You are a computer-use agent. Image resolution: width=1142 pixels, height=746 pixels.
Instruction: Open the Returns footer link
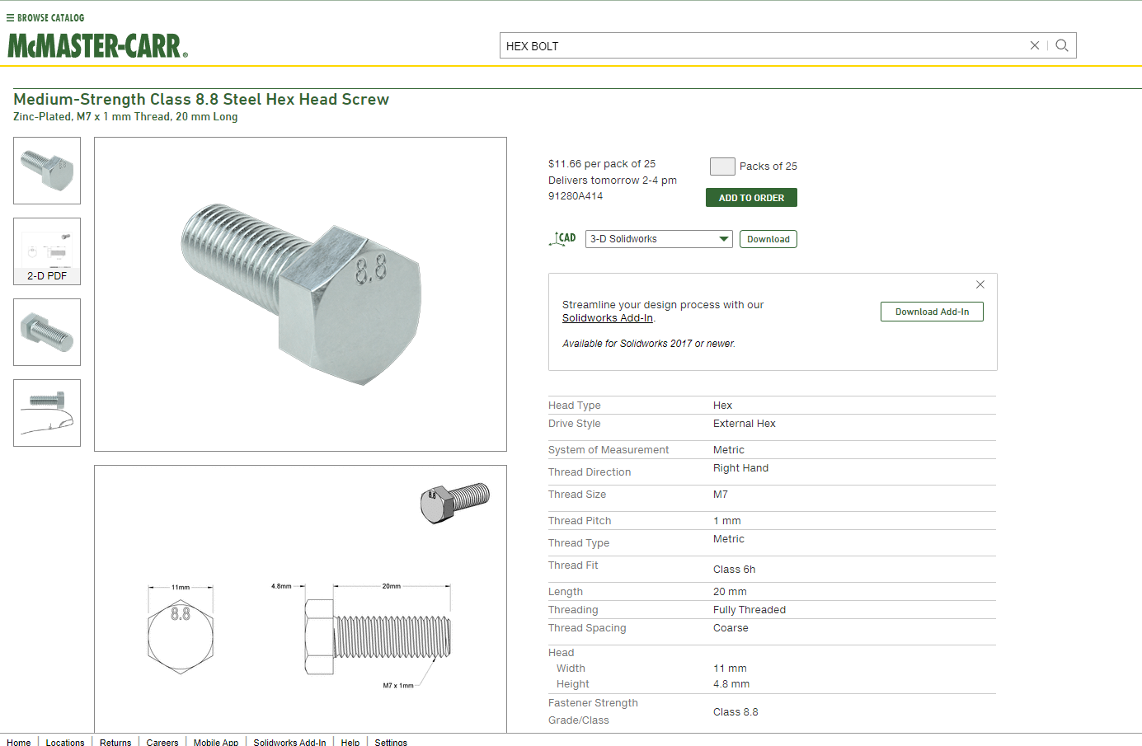tap(115, 742)
